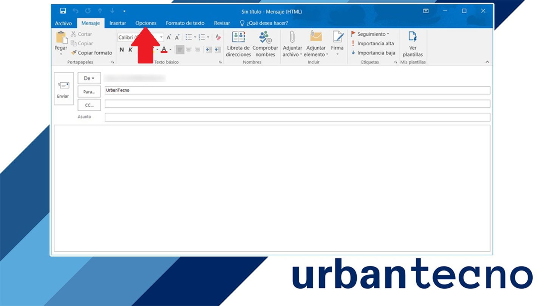The image size is (544, 306).
Task: Apply the red font color A
Action: pos(164,49)
